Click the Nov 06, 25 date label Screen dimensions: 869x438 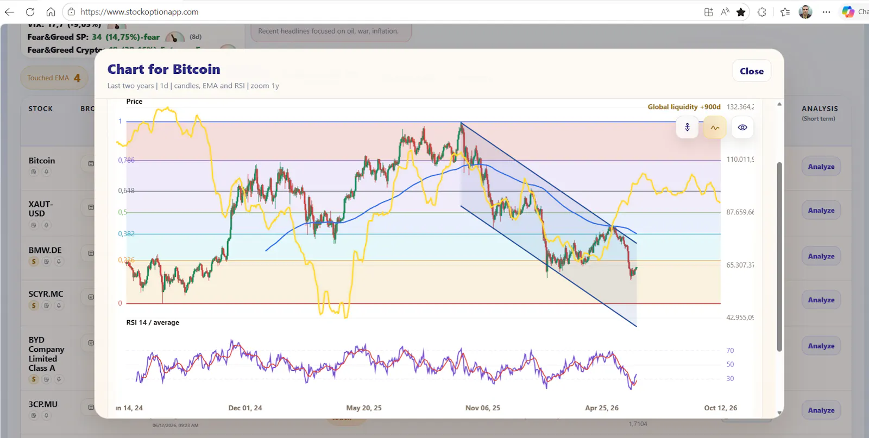tap(483, 408)
